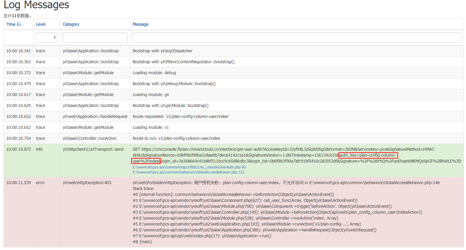Click the HttpException:403 error category cell

(x=87, y=183)
